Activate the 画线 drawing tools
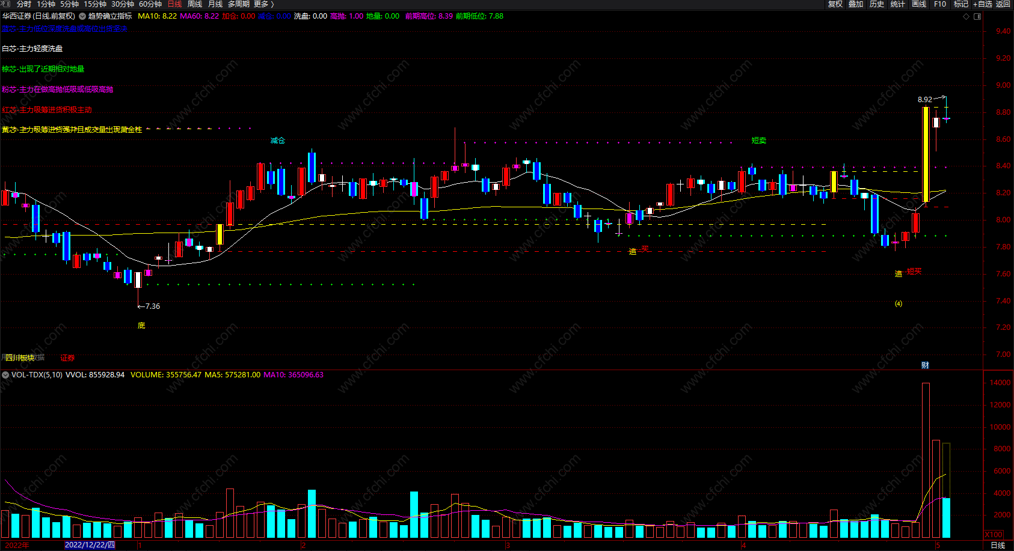The height and width of the screenshot is (551, 1014). [x=919, y=4]
